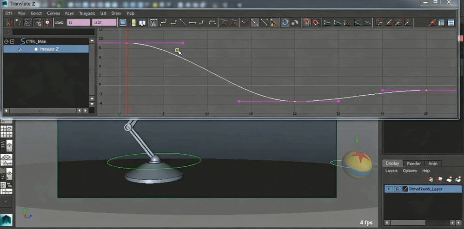Viewport: 464px width, 229px height.
Task: Click the square expand box beside CTRL_Man
Action: click(x=13, y=41)
